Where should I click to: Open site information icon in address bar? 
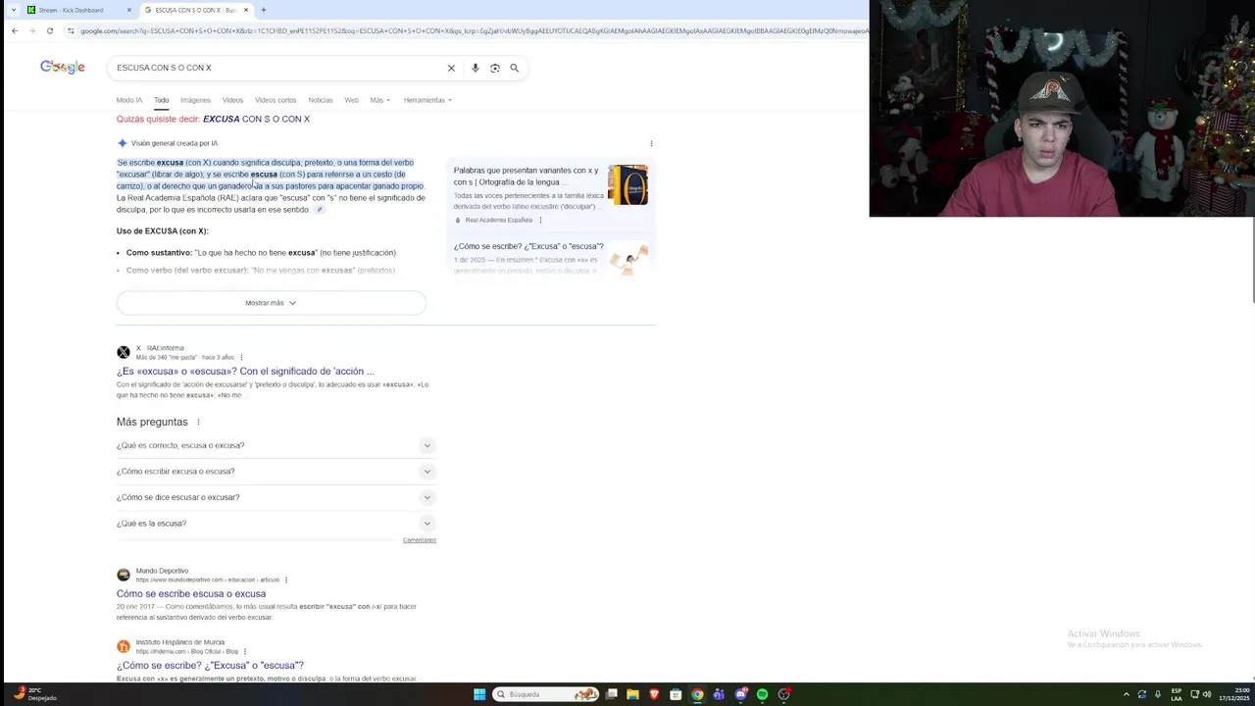71,30
